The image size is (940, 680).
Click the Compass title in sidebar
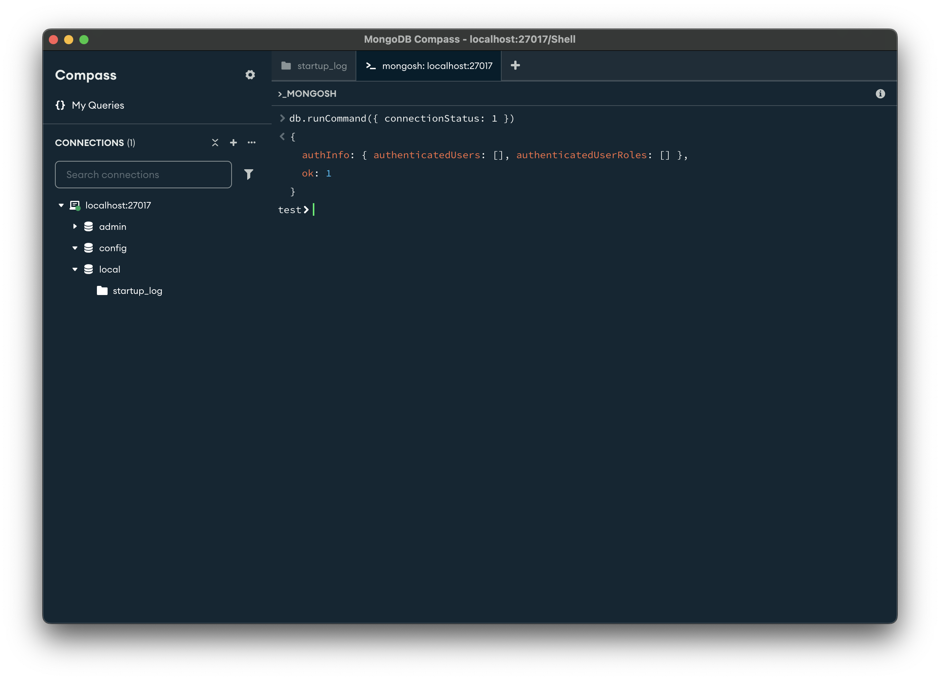point(86,75)
